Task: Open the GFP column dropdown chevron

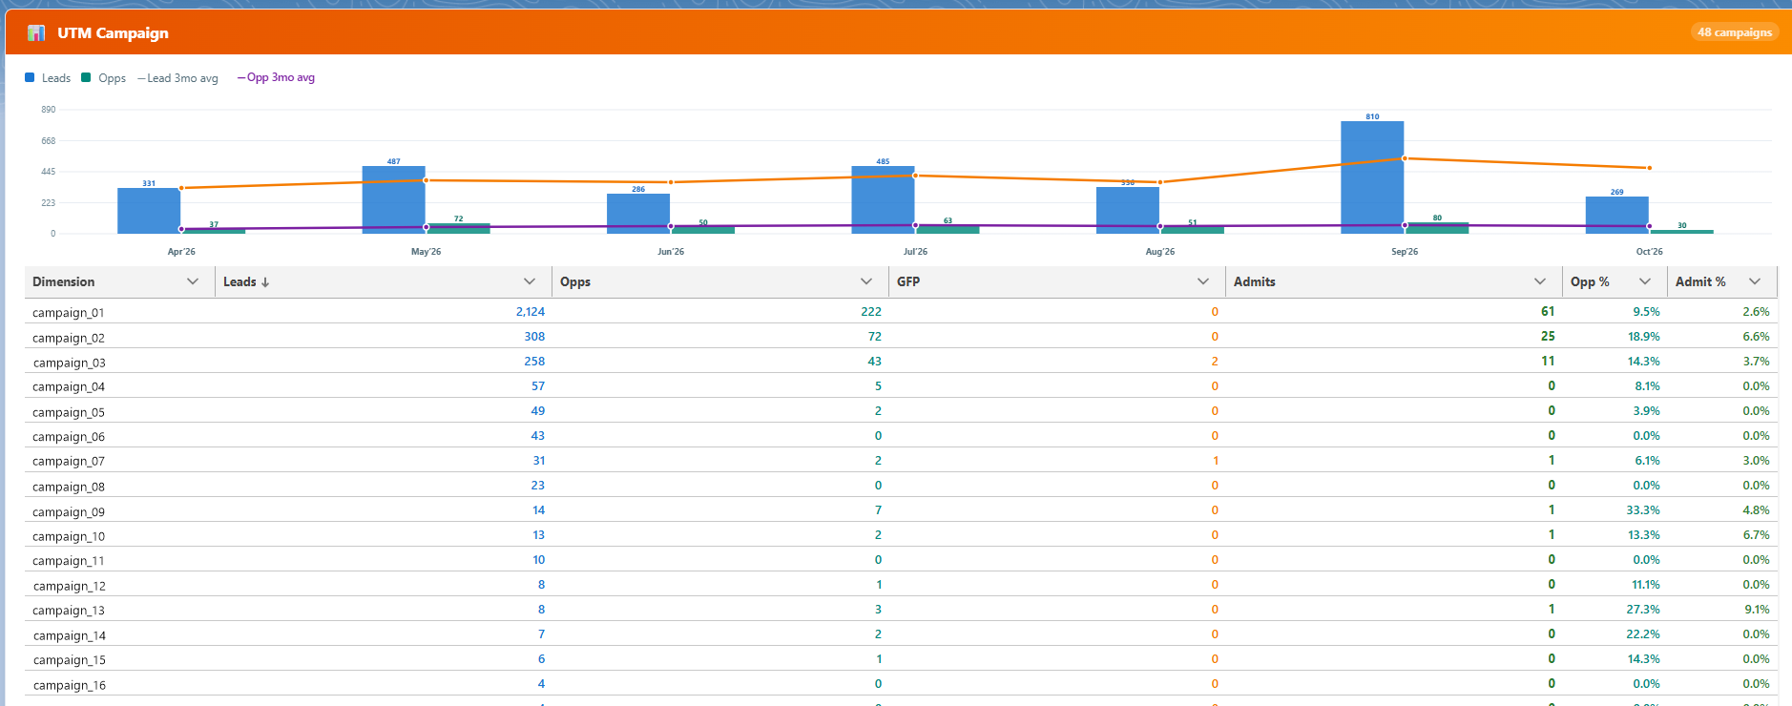Action: (x=1203, y=281)
